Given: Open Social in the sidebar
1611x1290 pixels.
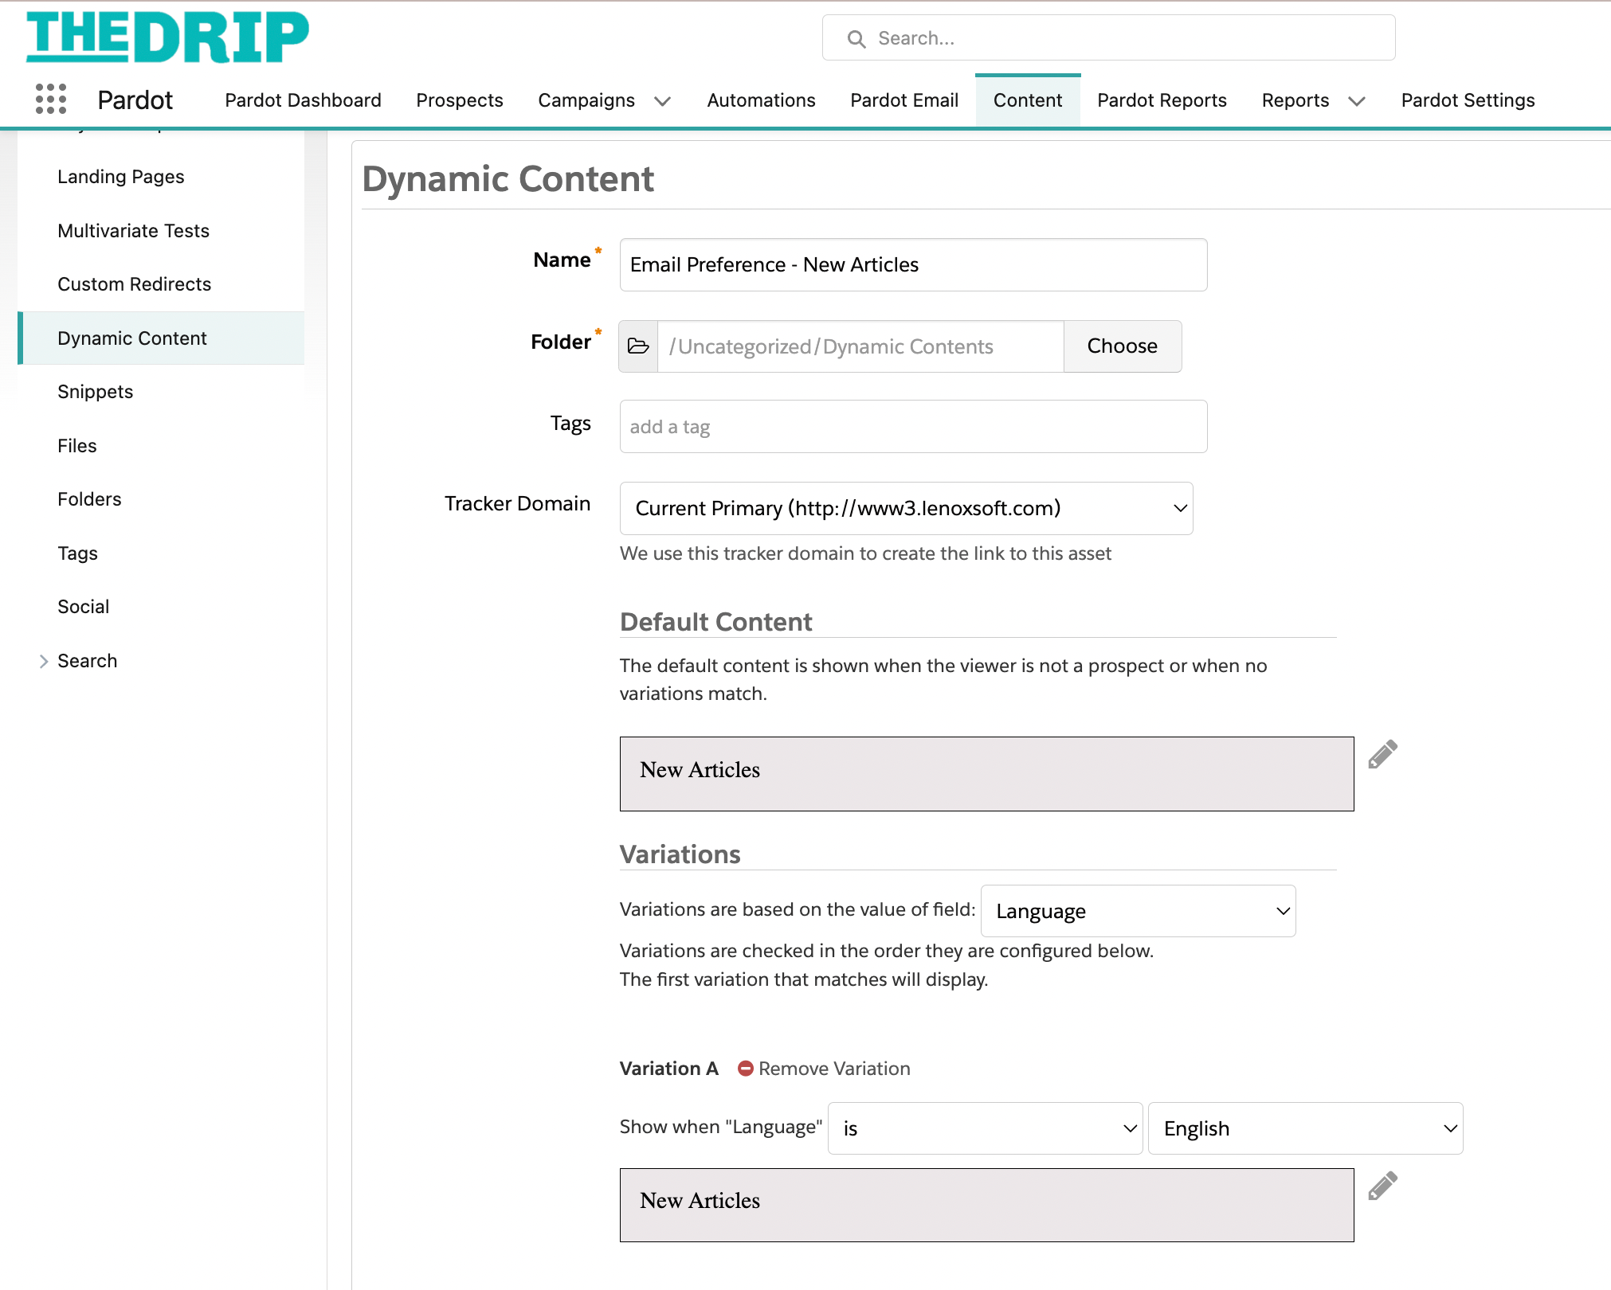Looking at the screenshot, I should point(84,607).
